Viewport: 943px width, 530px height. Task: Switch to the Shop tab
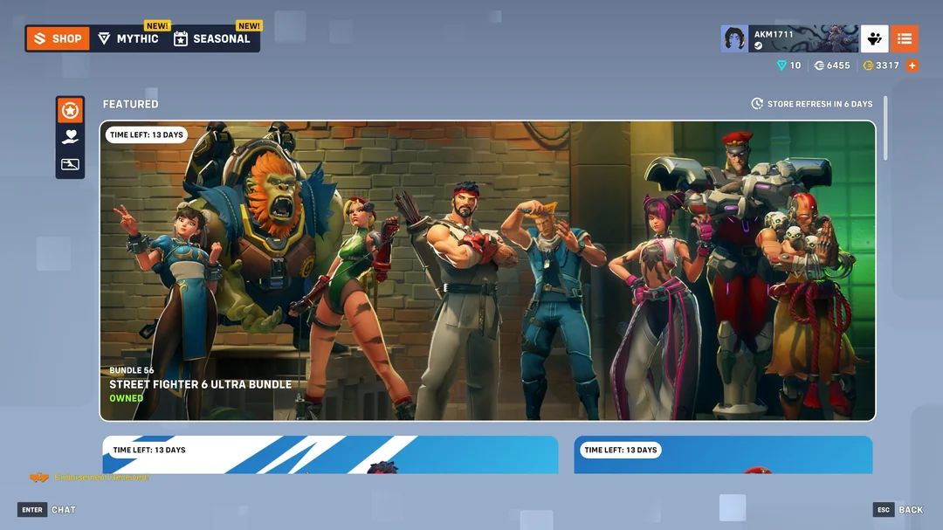click(57, 38)
